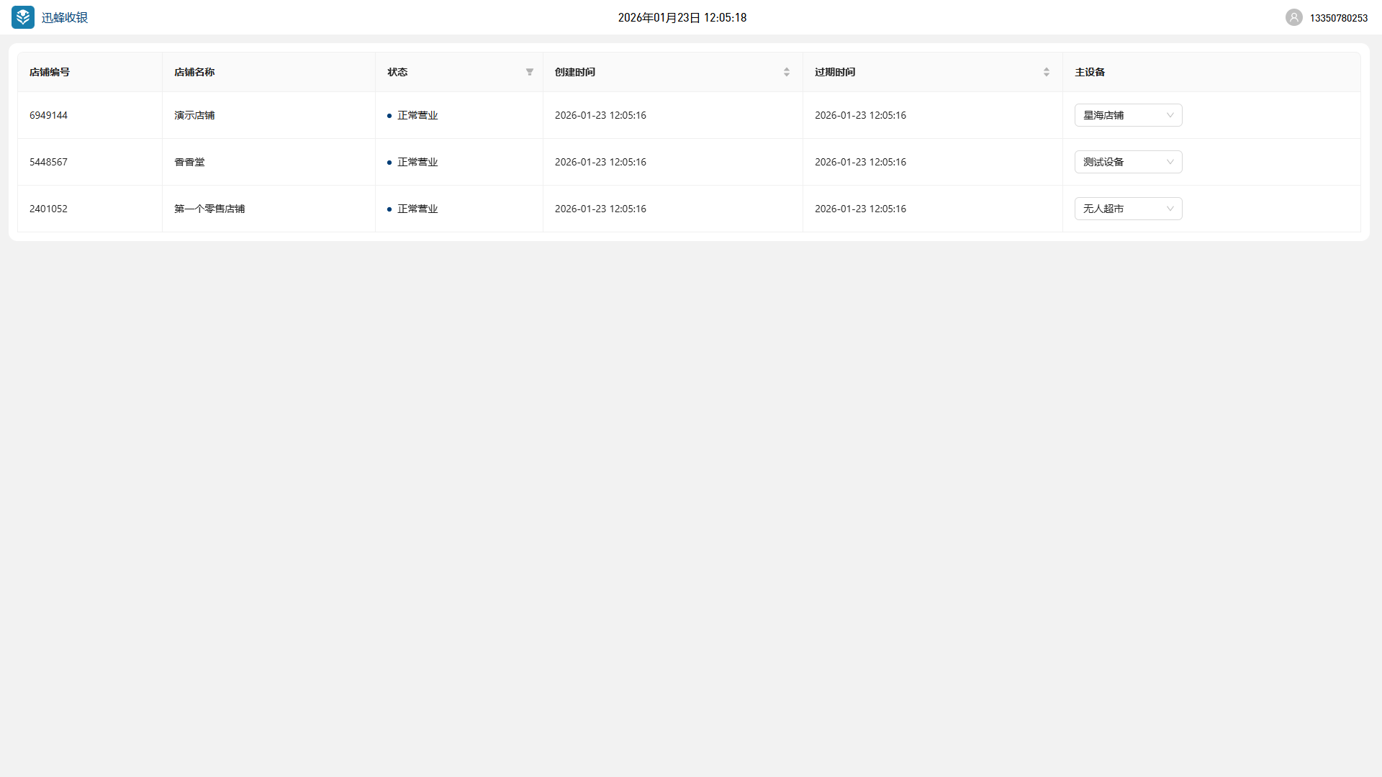Click 正常营业 status of 香香堂
Screen dimensions: 1382x777
(x=417, y=162)
